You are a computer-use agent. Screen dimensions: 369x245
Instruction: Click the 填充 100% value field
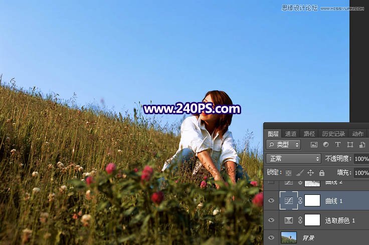(361, 173)
